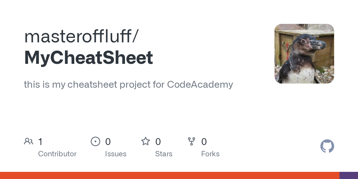Click the Issues label

(116, 154)
